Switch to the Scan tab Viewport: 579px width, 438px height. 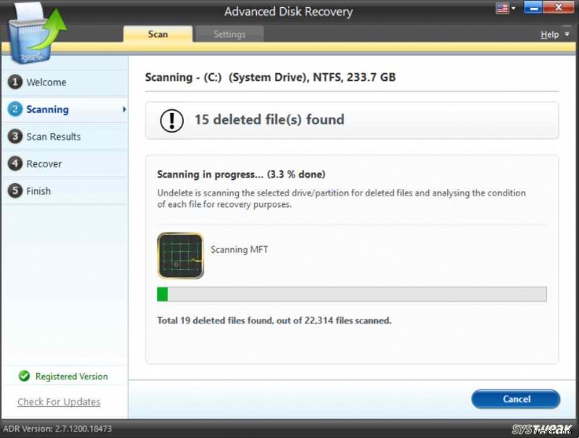coord(157,33)
